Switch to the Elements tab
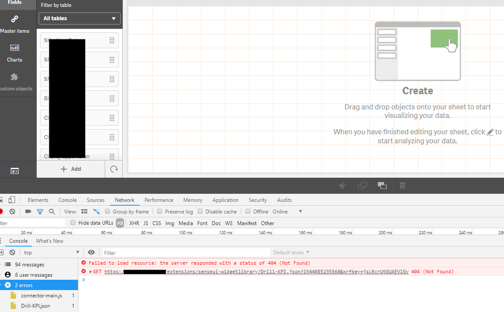The width and height of the screenshot is (504, 312). click(38, 200)
